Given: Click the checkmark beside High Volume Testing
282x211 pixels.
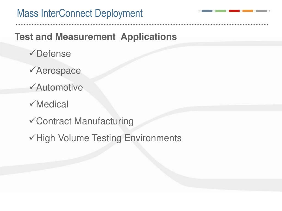Looking at the screenshot, I should [32, 137].
